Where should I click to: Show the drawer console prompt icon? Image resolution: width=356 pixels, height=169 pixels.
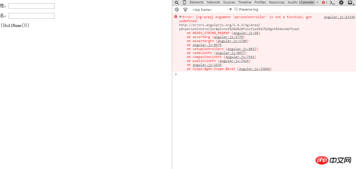point(332,3)
